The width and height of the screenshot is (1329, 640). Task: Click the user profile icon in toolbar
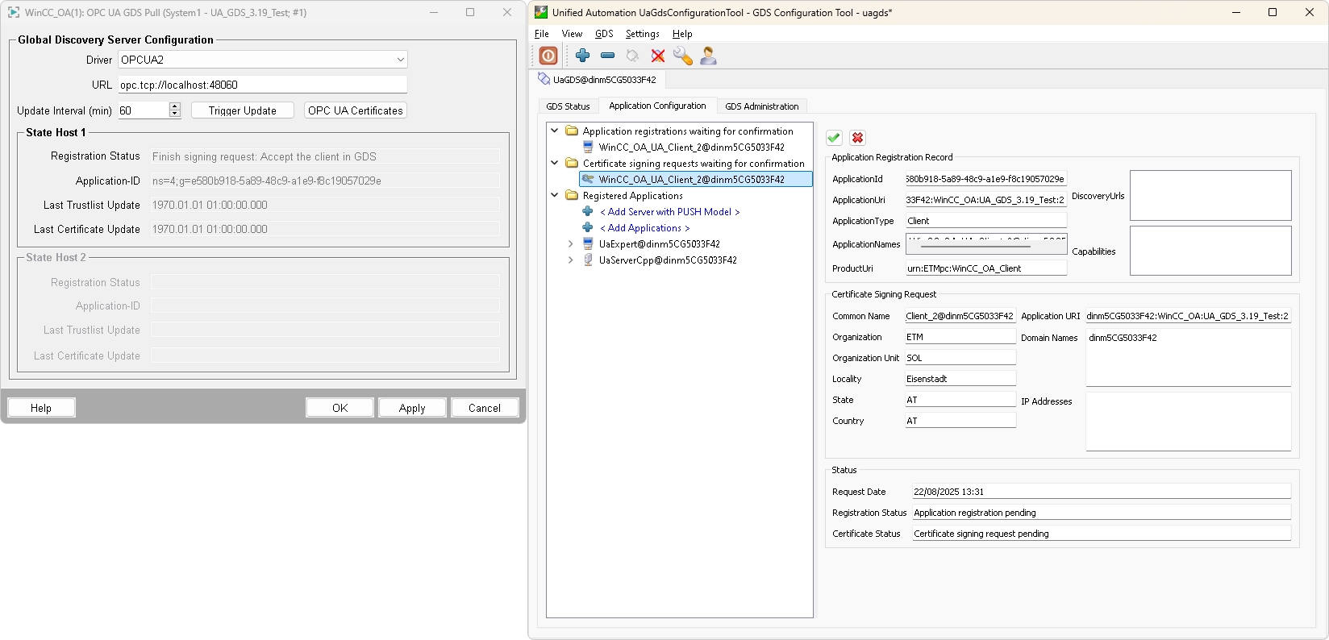(x=708, y=56)
